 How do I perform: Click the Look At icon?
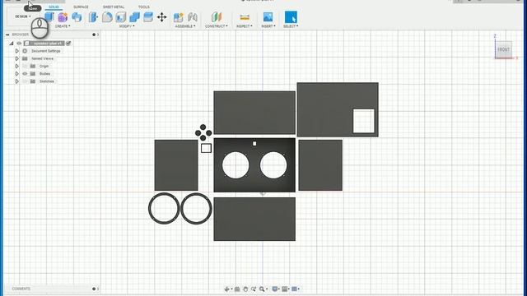coord(237,289)
